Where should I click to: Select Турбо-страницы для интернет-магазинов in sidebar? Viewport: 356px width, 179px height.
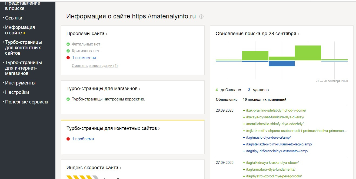[23, 68]
